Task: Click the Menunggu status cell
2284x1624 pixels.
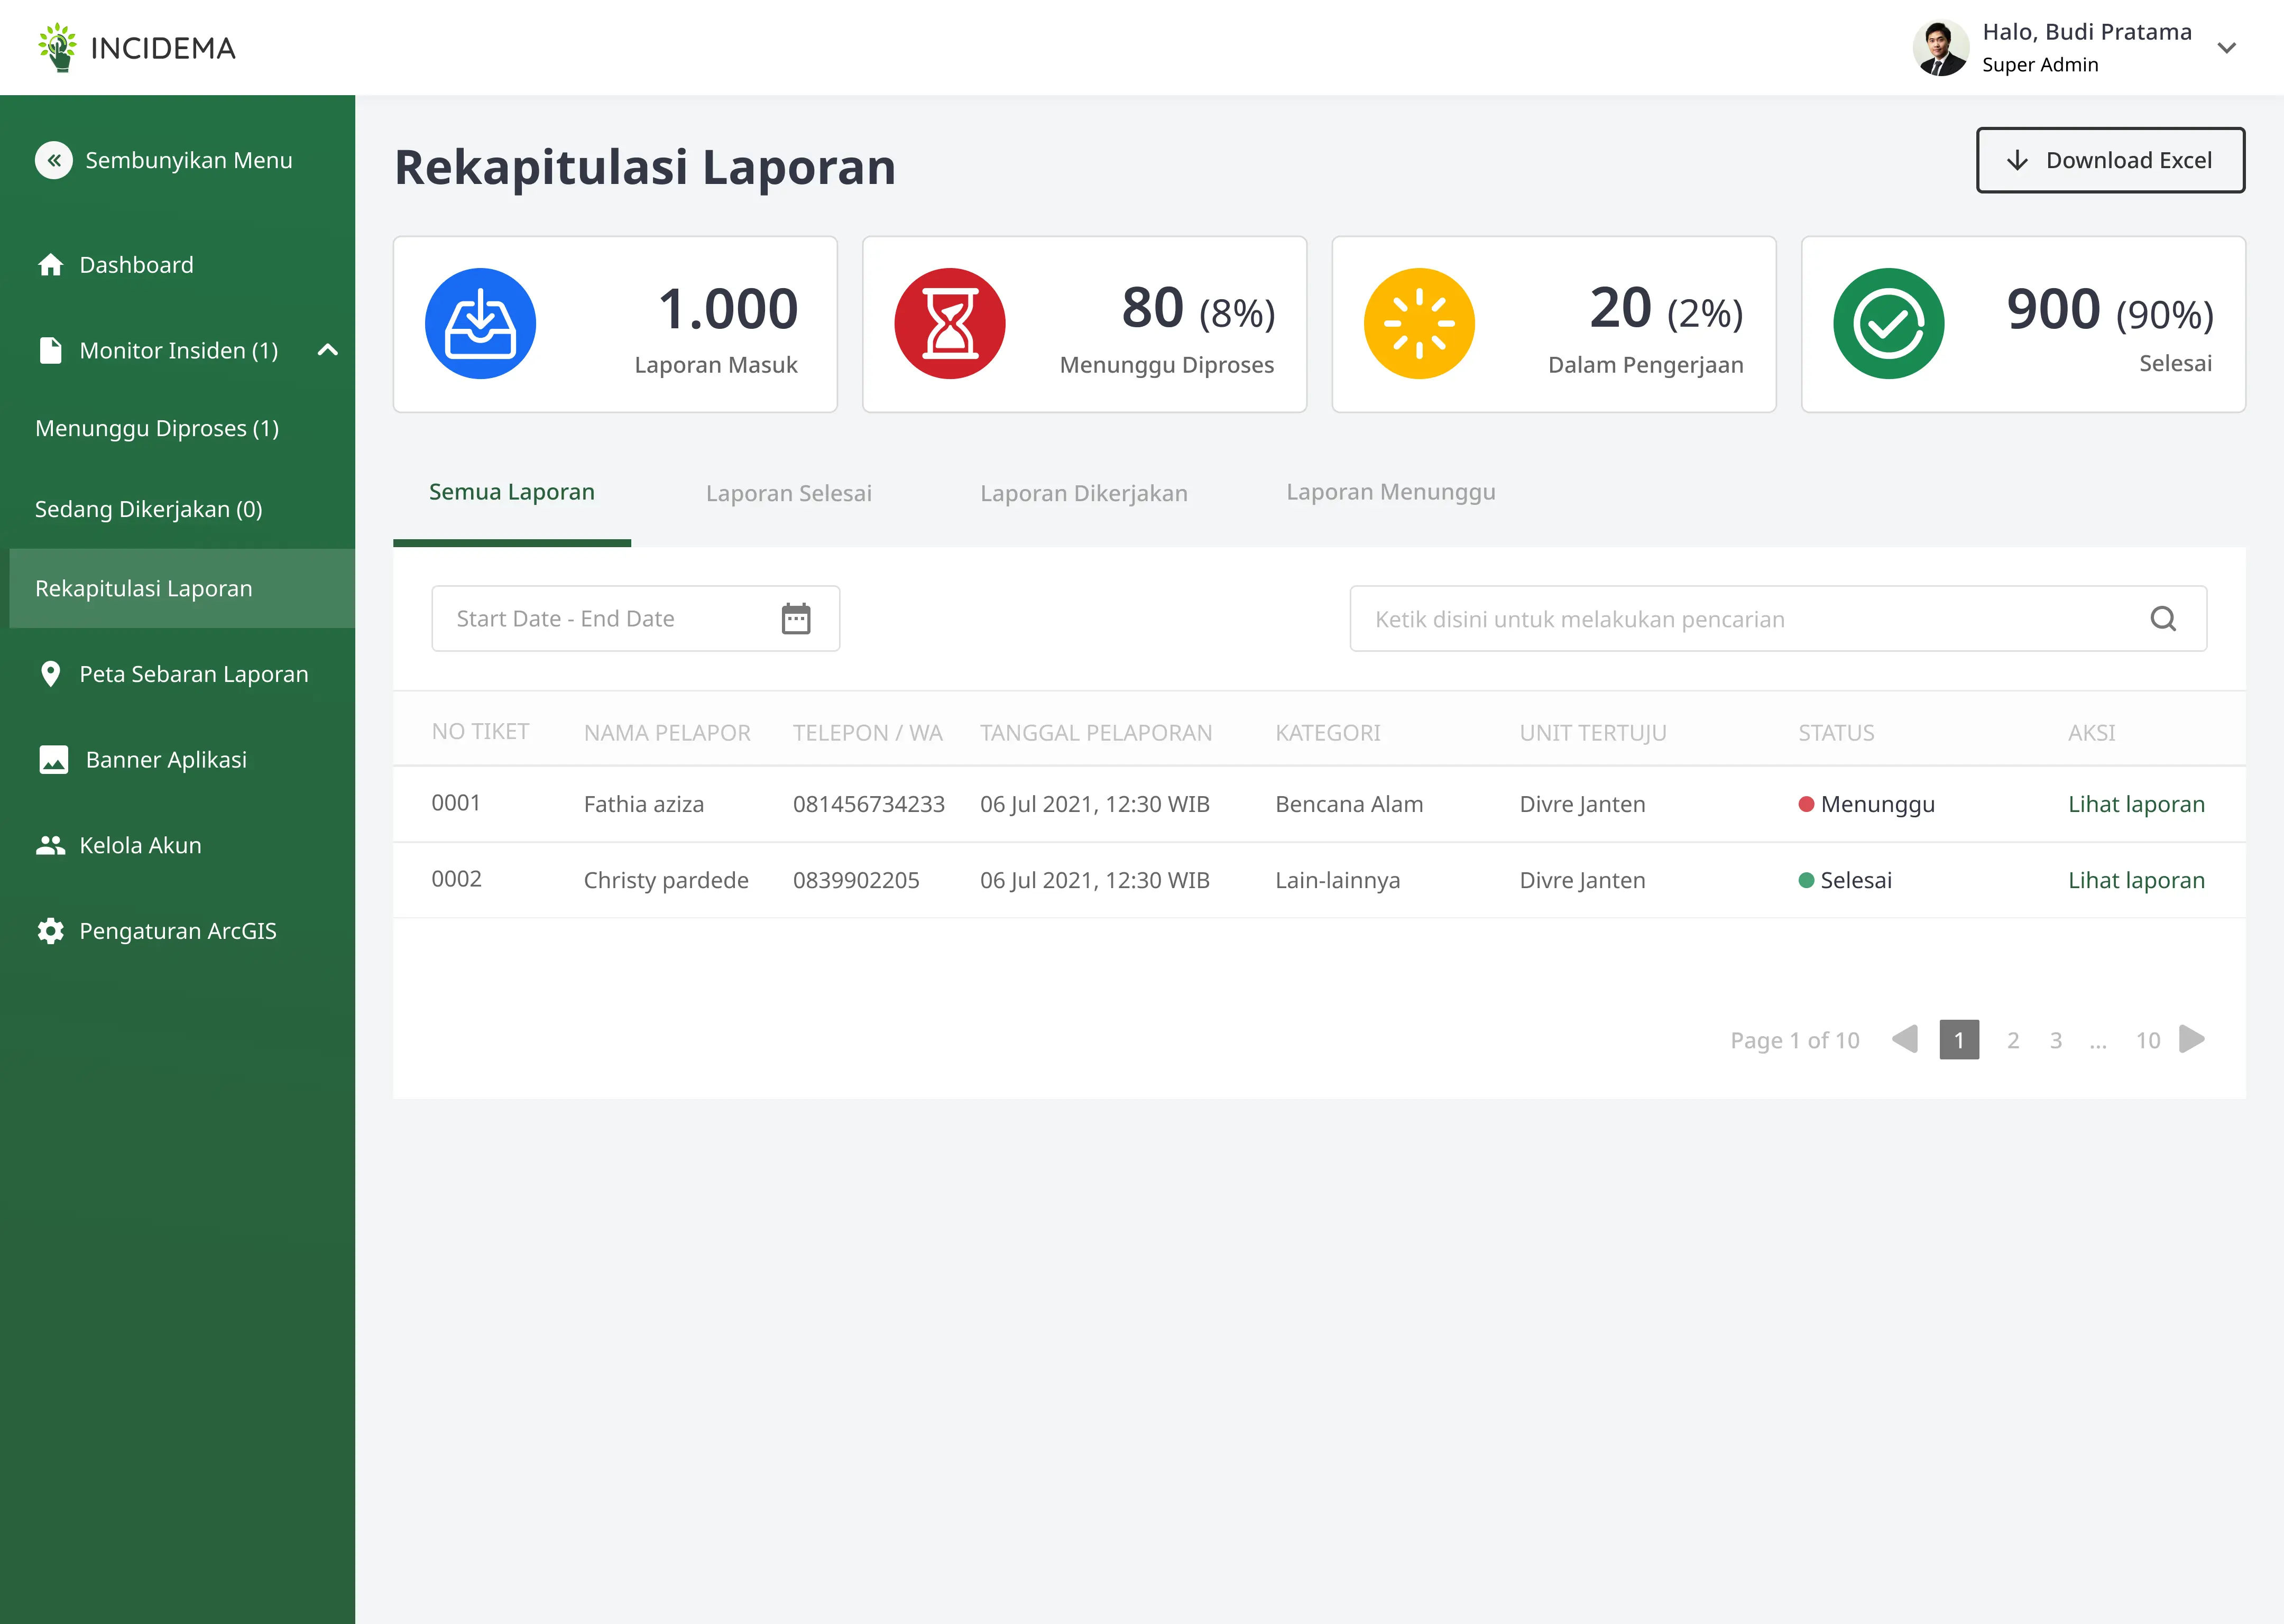Action: tap(1866, 804)
